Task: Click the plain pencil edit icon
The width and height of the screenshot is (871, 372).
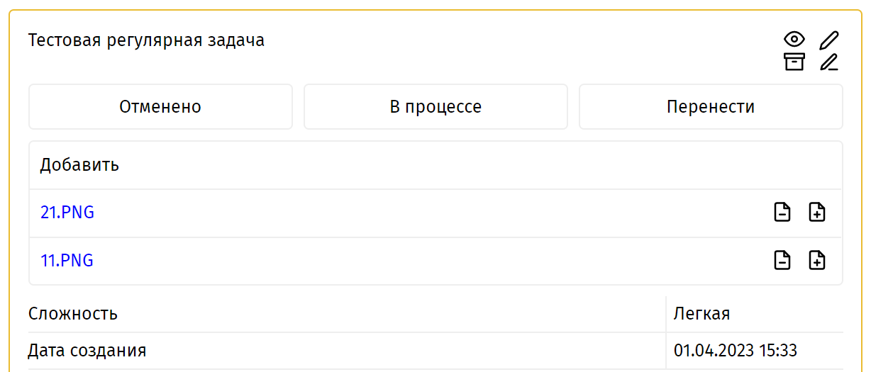Action: 829,40
